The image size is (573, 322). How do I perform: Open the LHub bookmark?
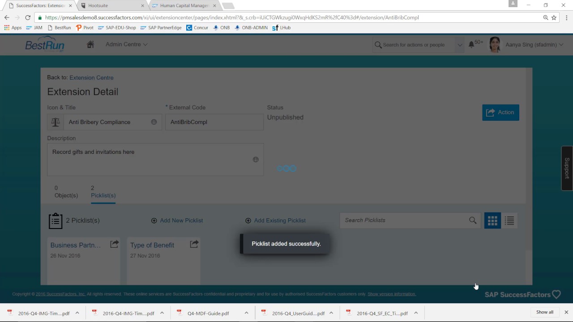tap(281, 28)
